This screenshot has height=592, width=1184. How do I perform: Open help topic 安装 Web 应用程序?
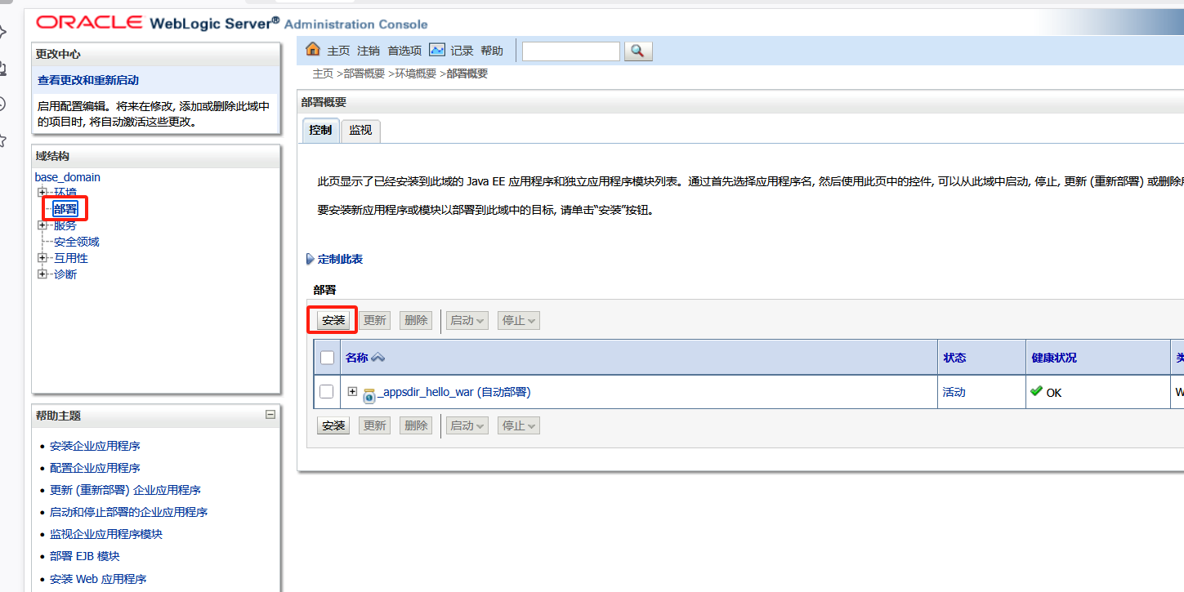coord(98,579)
